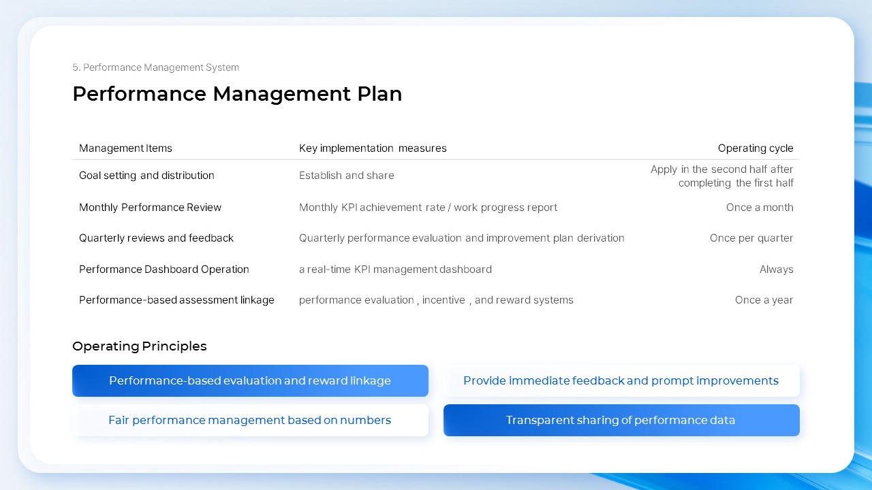This screenshot has width=872, height=490.
Task: Click 'a real-time KPI management dashboard' cell
Action: (395, 269)
